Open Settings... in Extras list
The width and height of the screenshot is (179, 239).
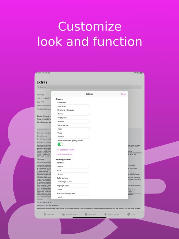pyautogui.click(x=41, y=95)
